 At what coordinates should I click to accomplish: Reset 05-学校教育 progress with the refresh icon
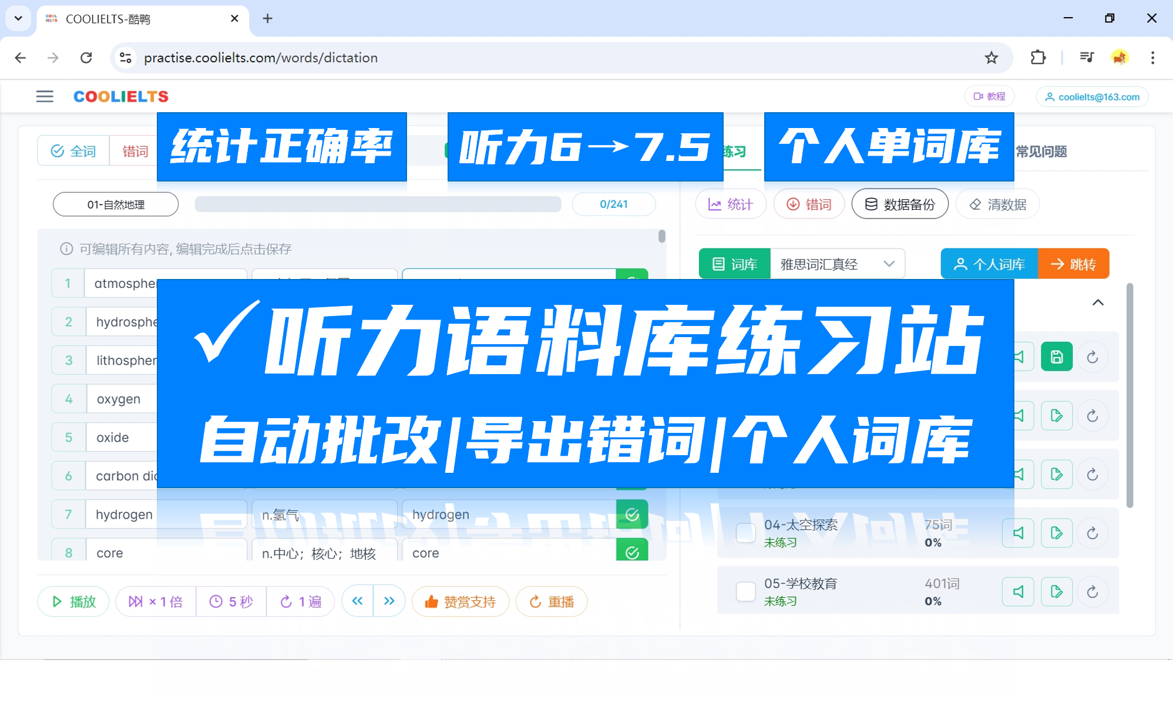coord(1093,591)
